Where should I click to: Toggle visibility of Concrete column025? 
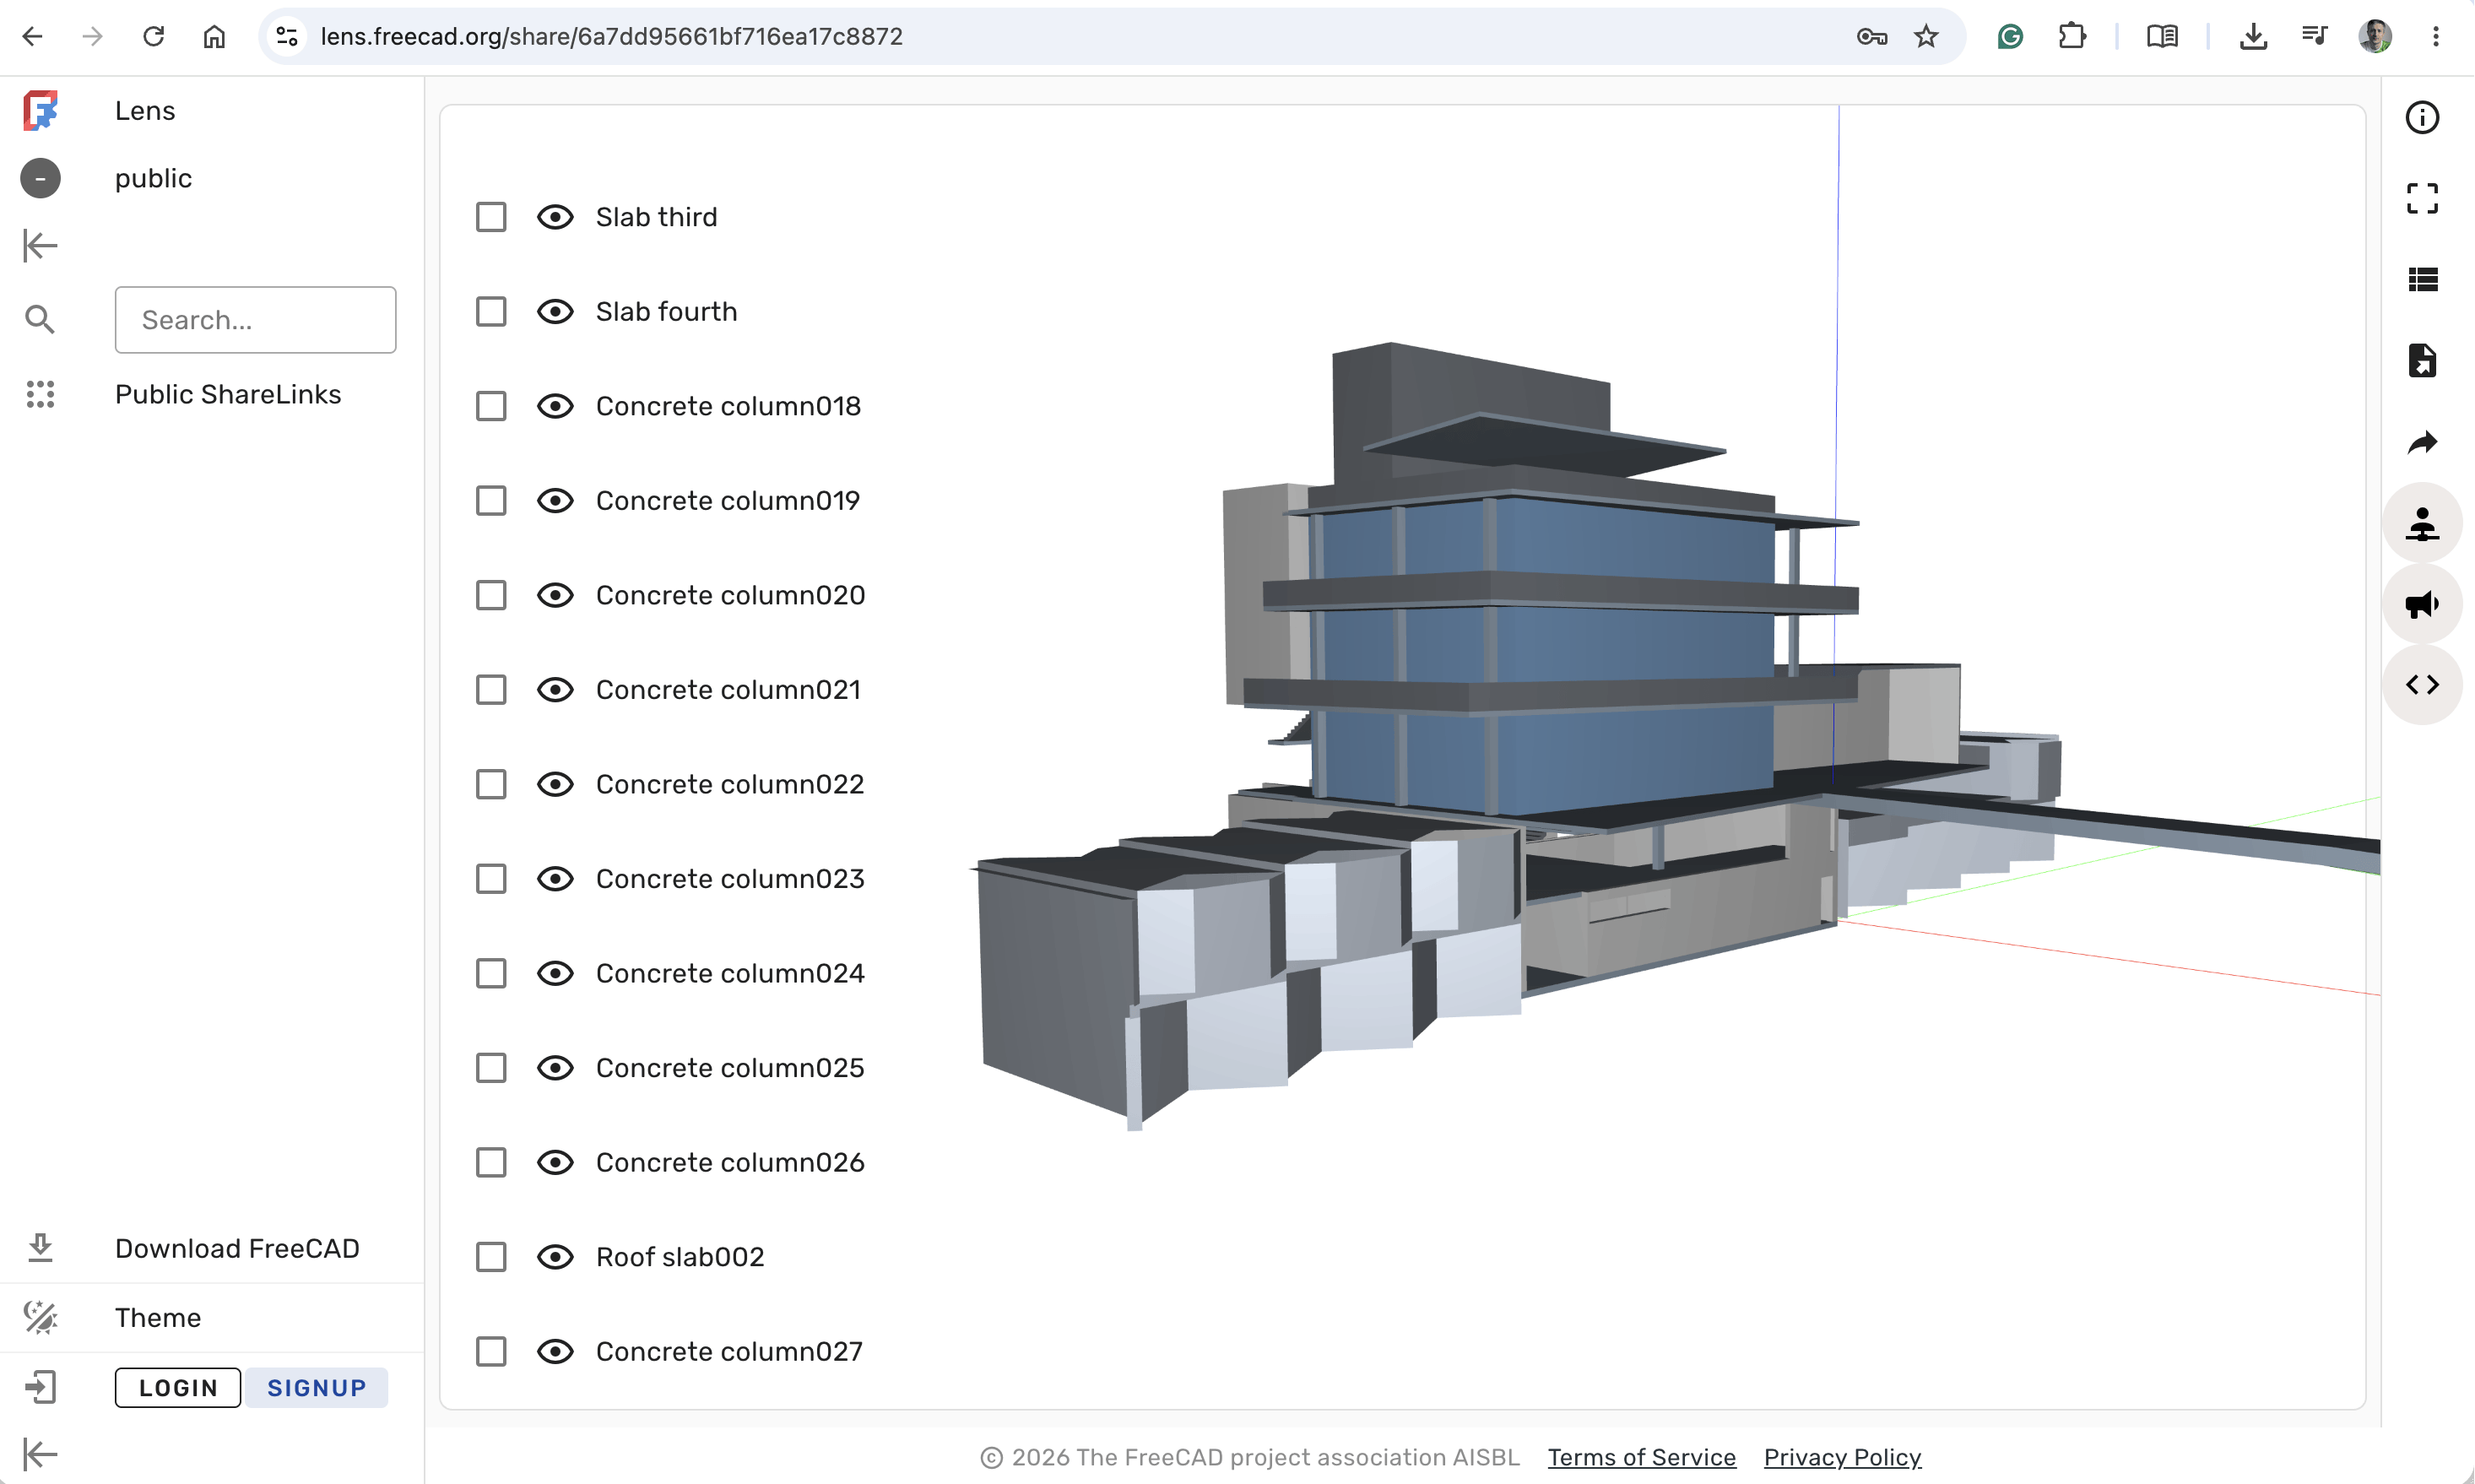point(555,1068)
